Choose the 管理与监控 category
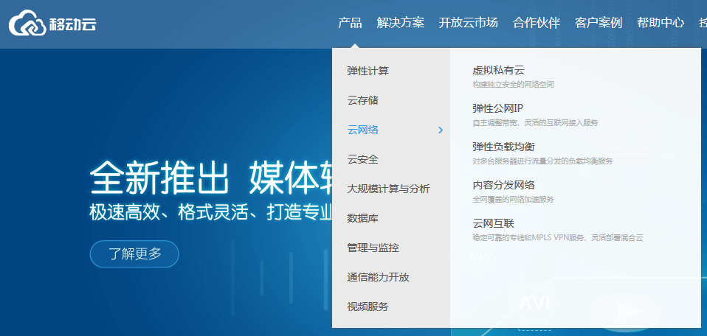Viewport: 707px width, 336px height. click(373, 248)
